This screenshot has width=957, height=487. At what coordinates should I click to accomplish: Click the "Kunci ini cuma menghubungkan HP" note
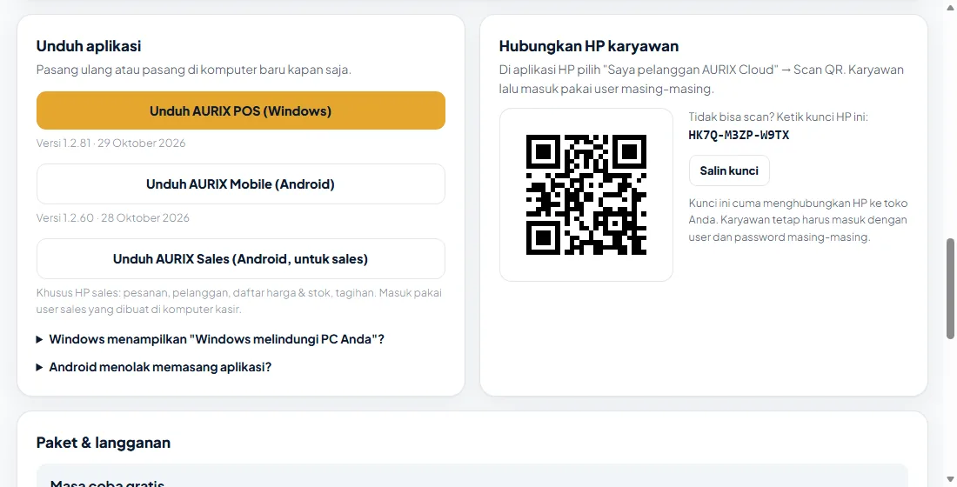pyautogui.click(x=798, y=220)
